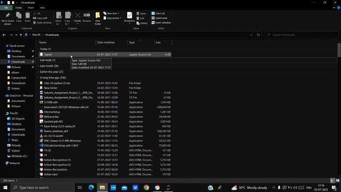Click Select all in ribbon
Image resolution: width=341 pixels, height=192 pixels.
click(158, 13)
